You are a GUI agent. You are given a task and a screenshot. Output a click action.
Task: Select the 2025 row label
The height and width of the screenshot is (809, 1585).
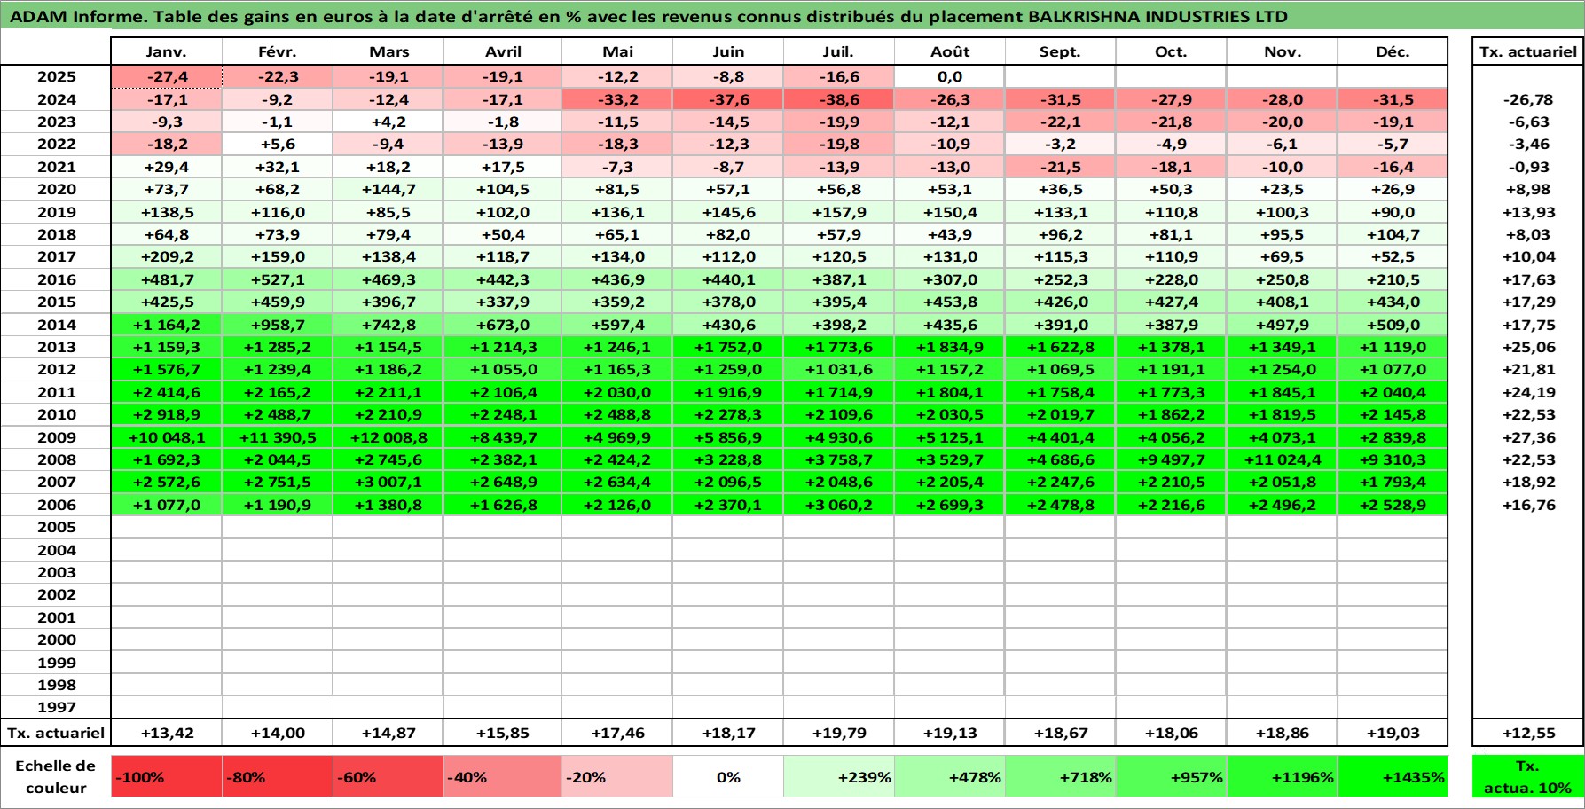point(56,76)
